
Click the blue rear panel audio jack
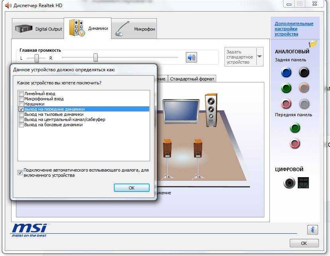[286, 72]
